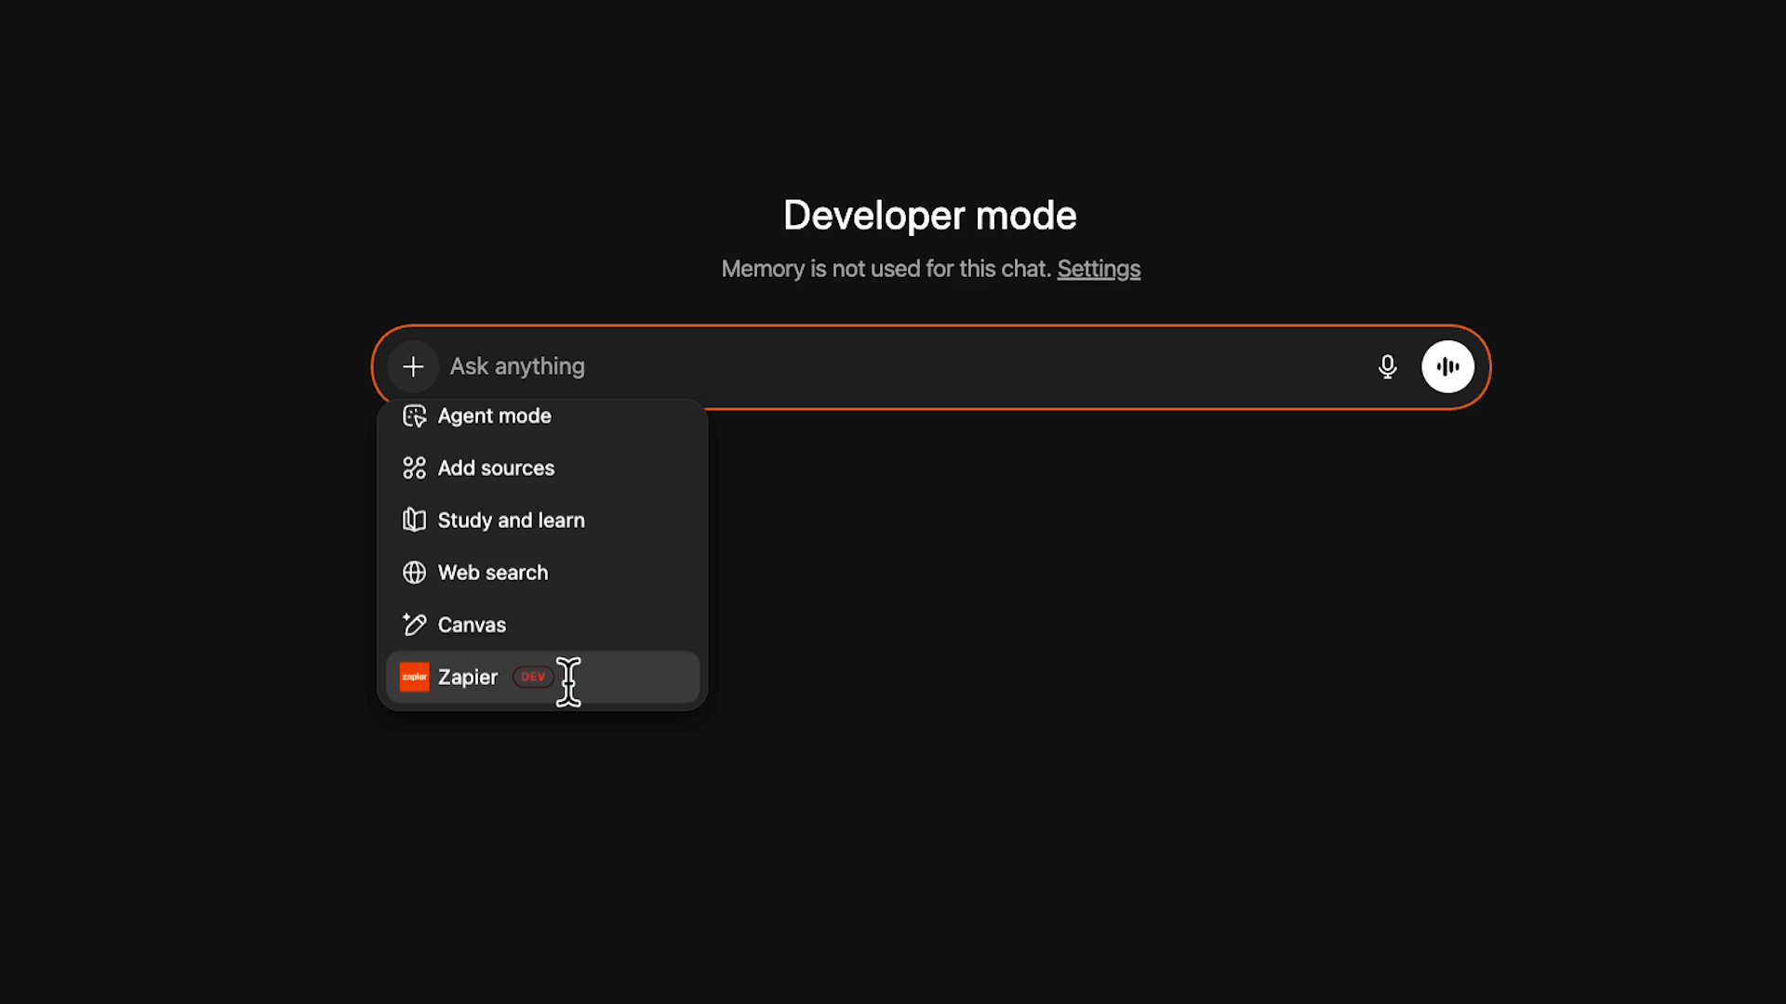Enable the Study and learn option
This screenshot has width=1786, height=1004.
click(511, 520)
